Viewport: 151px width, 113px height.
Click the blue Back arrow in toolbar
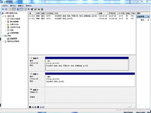click(x=3, y=9)
